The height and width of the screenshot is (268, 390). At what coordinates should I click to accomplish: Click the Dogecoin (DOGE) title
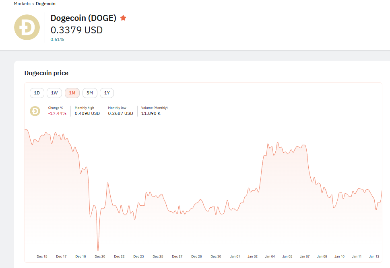click(83, 18)
